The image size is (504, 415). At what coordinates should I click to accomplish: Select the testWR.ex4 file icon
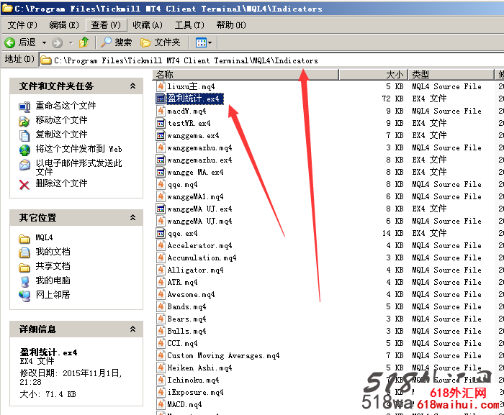161,123
